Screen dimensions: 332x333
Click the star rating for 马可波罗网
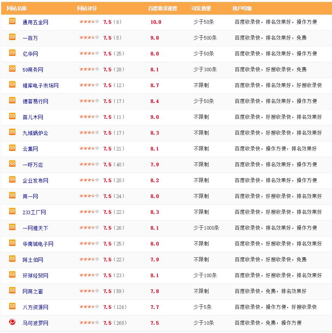(x=89, y=323)
